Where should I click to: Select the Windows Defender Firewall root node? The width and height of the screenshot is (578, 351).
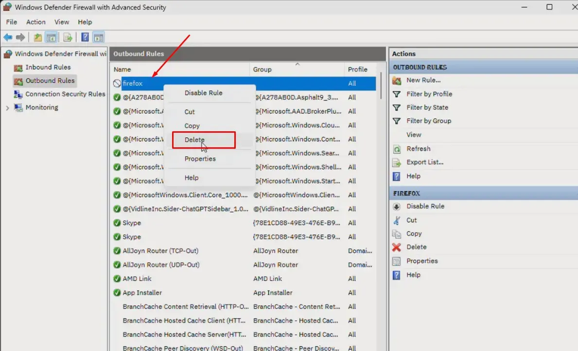[x=60, y=54]
